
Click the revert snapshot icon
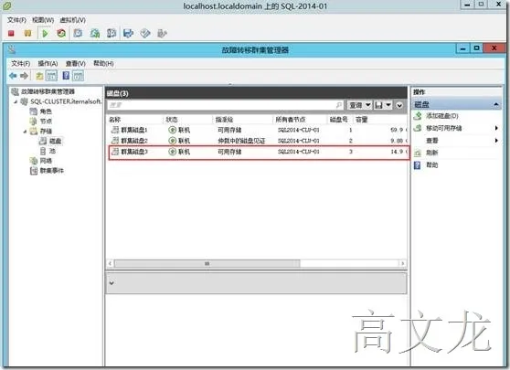tap(95, 33)
